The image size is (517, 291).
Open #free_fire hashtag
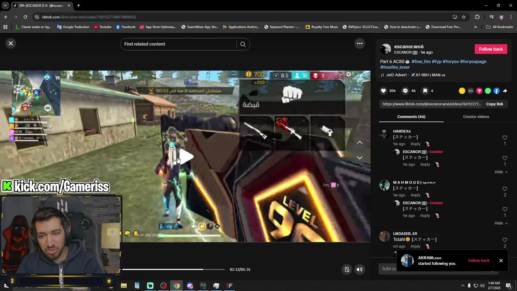[x=421, y=61]
